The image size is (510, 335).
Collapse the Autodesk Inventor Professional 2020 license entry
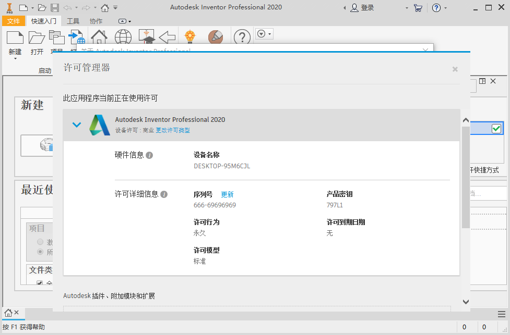(77, 125)
